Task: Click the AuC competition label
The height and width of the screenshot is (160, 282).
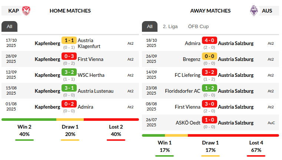Action: click(x=271, y=123)
